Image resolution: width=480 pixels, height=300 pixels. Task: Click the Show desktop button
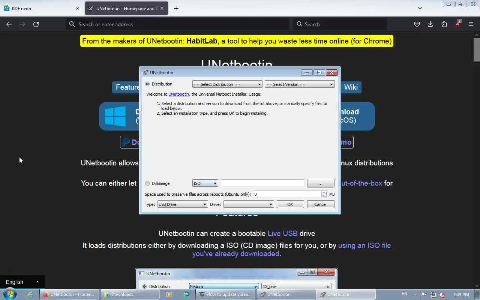(477, 294)
